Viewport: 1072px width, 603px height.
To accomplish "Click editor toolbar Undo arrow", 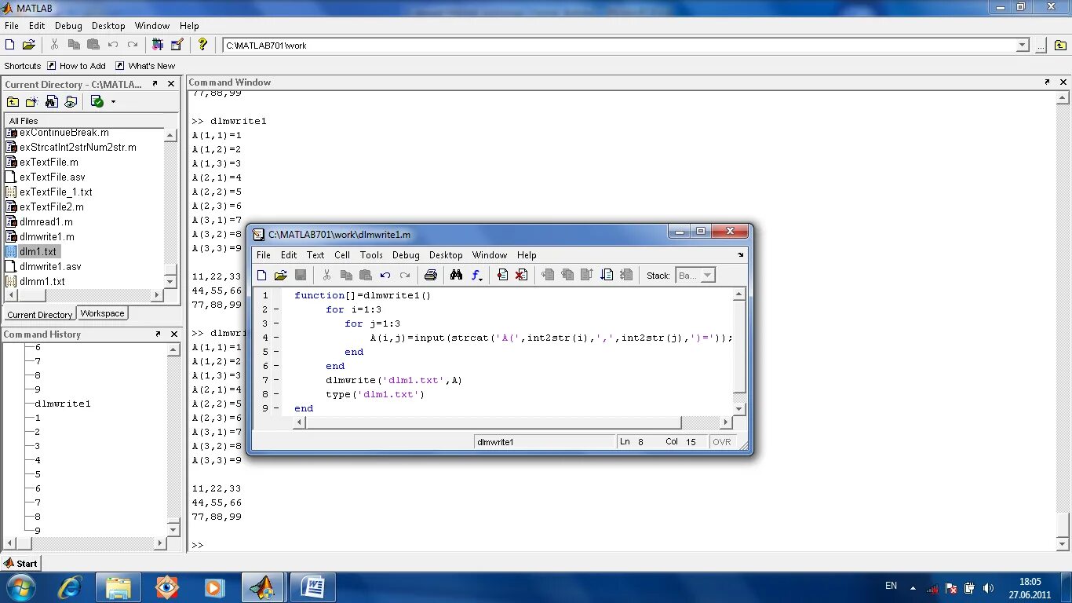I will (x=385, y=275).
